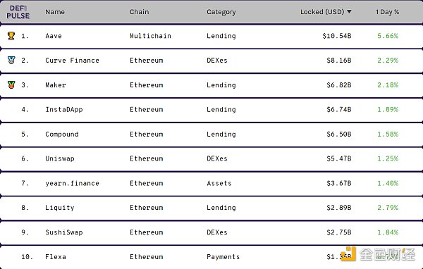The width and height of the screenshot is (423, 269).
Task: Open Uniswap protocol details
Action: pos(60,158)
